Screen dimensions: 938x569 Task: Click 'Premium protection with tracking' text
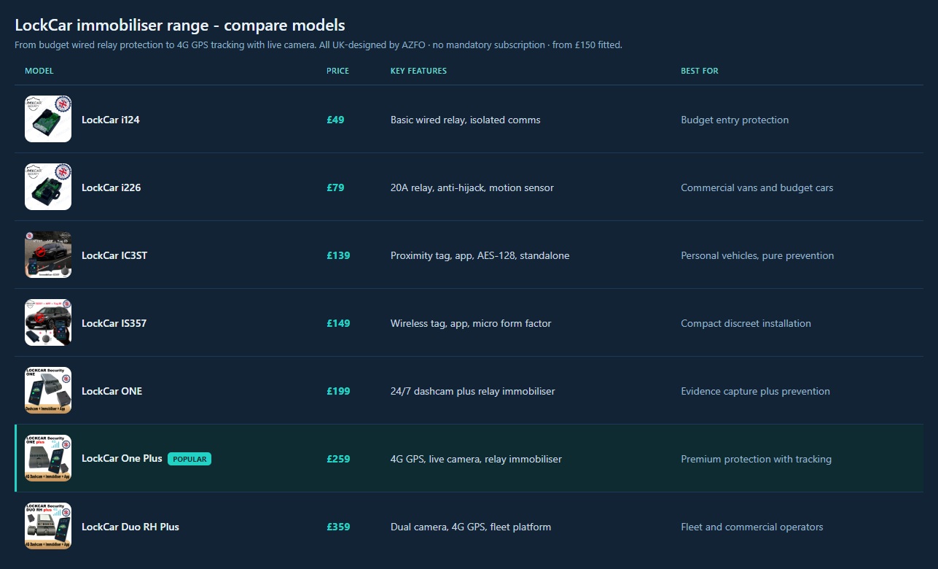pyautogui.click(x=756, y=459)
